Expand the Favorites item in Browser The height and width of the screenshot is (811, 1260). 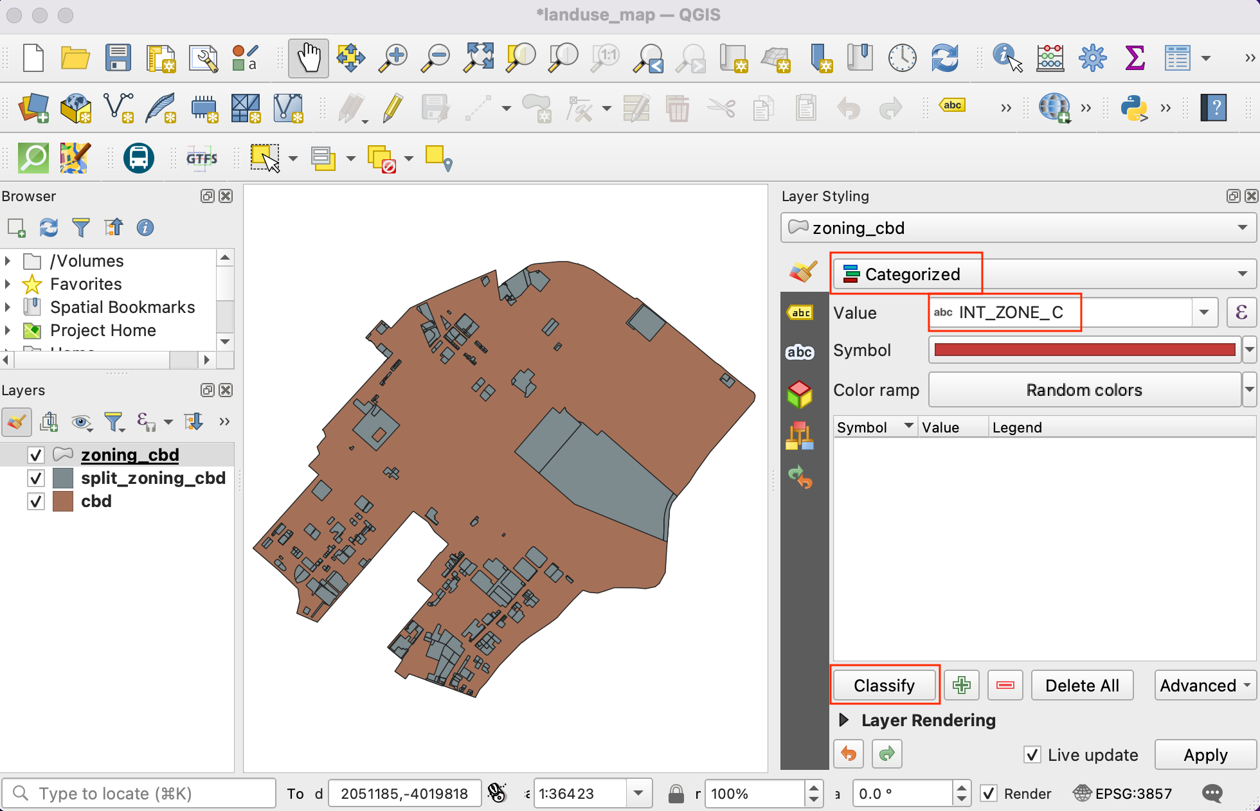[x=8, y=284]
